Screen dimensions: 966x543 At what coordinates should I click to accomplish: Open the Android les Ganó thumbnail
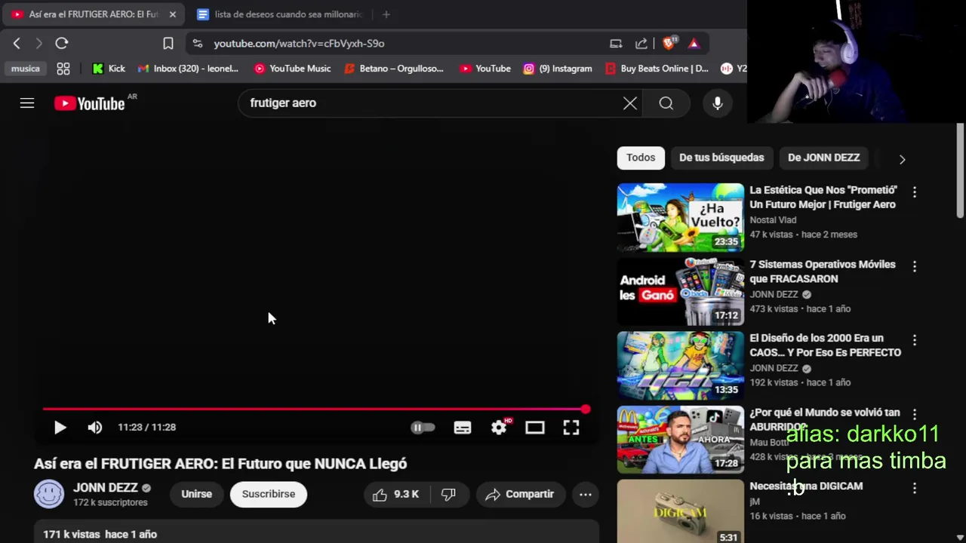click(x=680, y=291)
